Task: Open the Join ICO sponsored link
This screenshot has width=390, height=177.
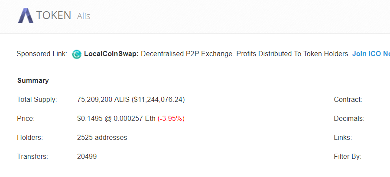Action: pyautogui.click(x=370, y=54)
